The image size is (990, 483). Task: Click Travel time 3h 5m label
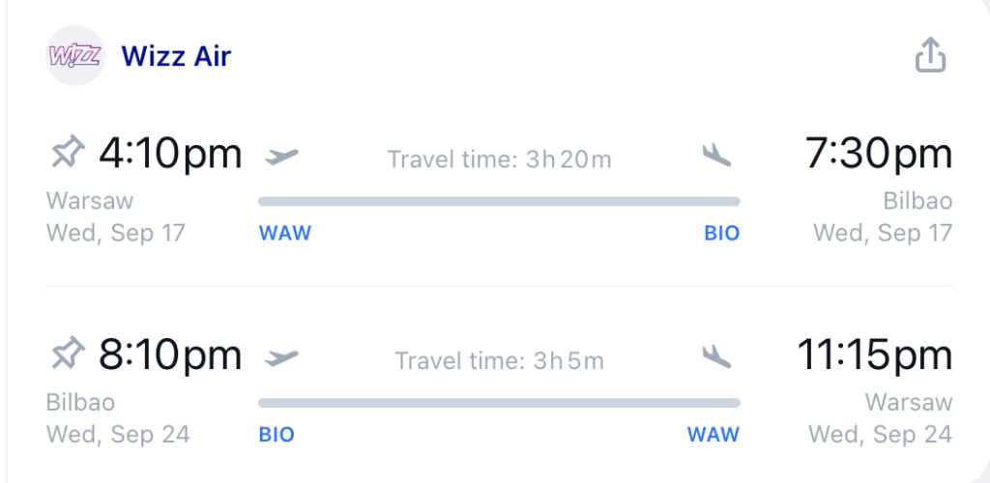[500, 361]
